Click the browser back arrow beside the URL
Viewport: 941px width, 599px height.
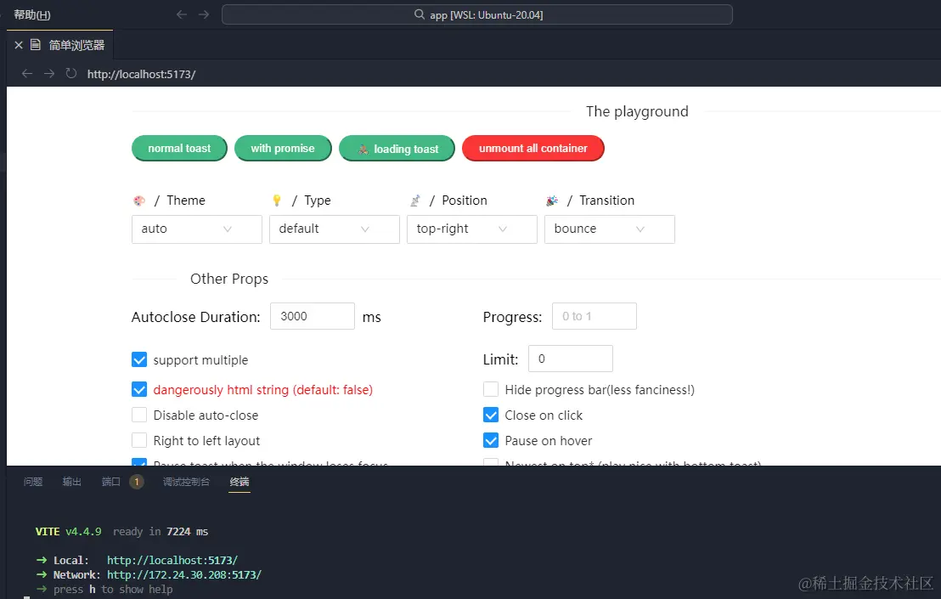27,73
